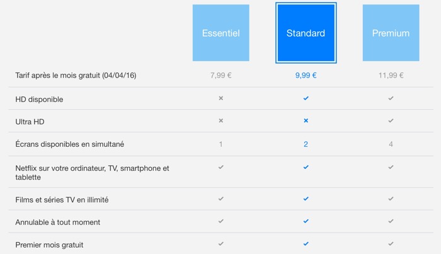This screenshot has width=441, height=254.
Task: Click the HD disponible checkmark under Standard
Action: point(306,99)
